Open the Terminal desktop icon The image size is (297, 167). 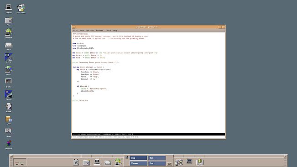click(x=9, y=9)
